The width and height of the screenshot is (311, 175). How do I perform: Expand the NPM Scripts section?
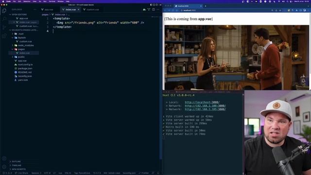pos(24,169)
